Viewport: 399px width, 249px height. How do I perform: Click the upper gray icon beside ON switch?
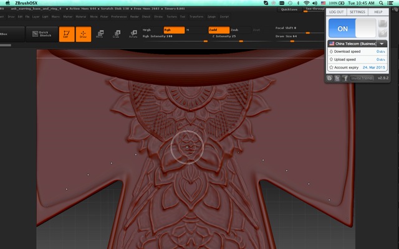[x=383, y=24]
